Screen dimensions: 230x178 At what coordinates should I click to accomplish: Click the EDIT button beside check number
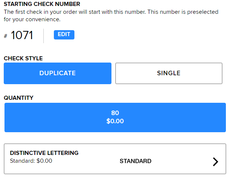click(64, 35)
